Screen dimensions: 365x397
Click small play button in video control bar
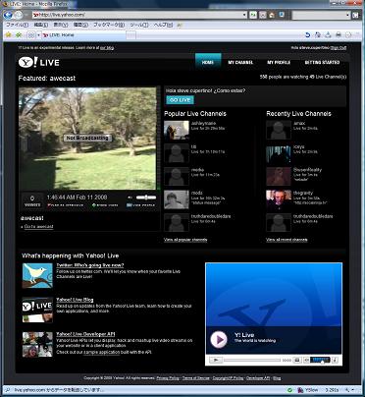tap(216, 361)
